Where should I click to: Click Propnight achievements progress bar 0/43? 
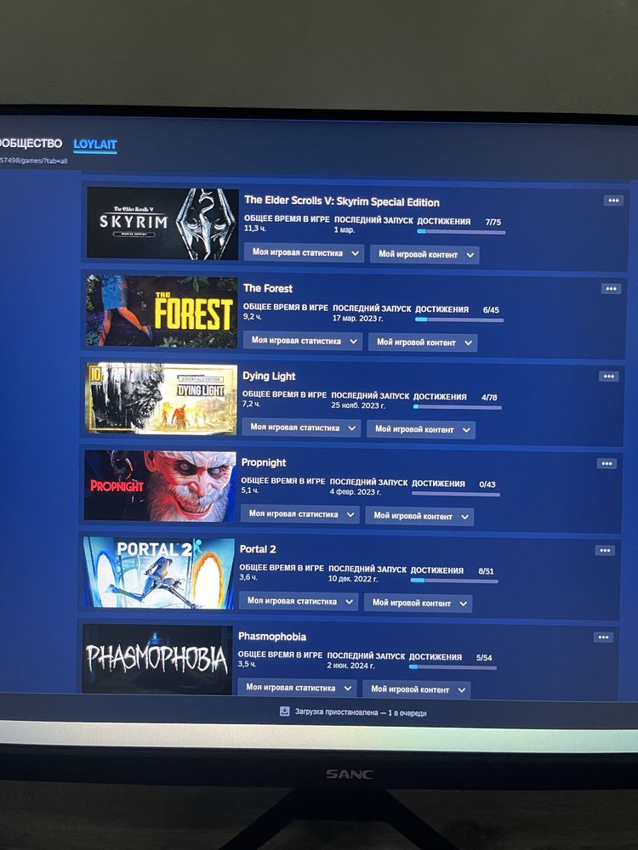(x=456, y=495)
